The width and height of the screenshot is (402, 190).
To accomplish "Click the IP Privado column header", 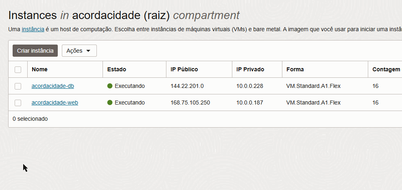I will tap(250, 69).
